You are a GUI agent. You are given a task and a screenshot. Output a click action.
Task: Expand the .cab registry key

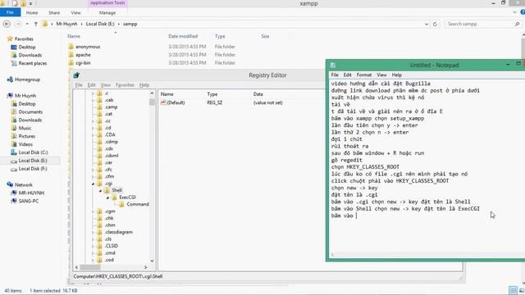[x=93, y=100]
